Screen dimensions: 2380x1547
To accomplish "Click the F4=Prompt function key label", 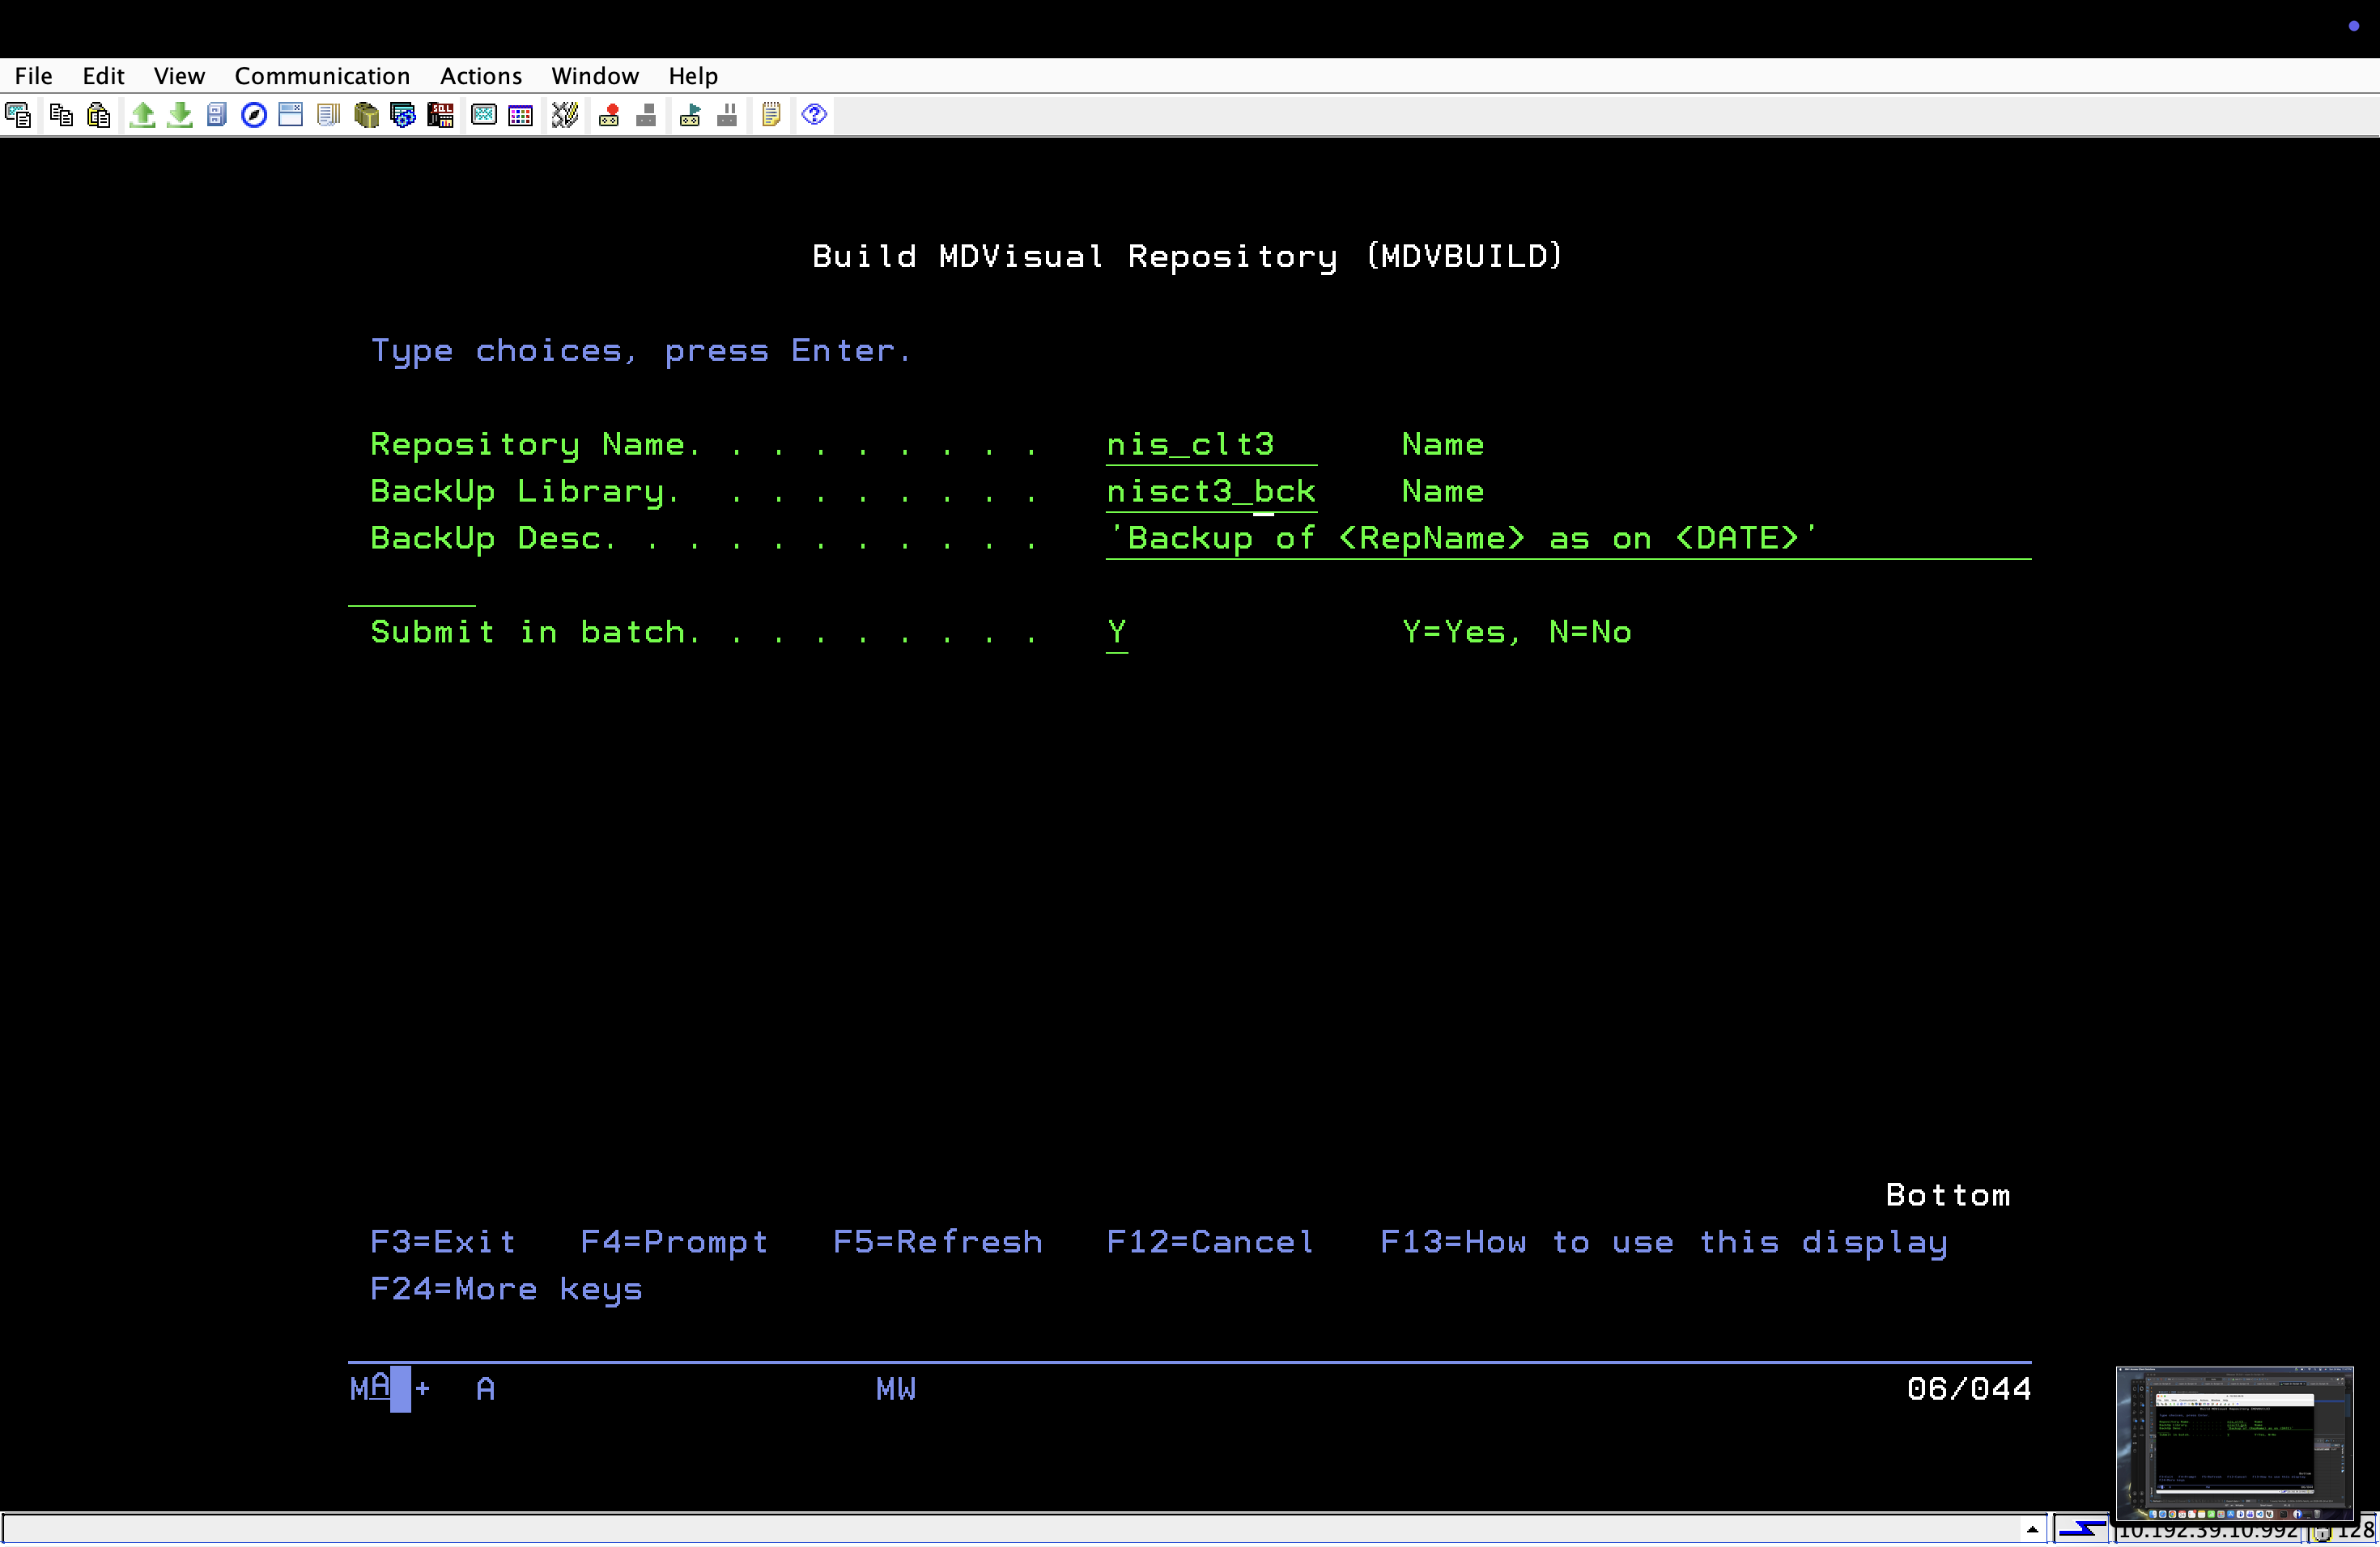I will [674, 1242].
